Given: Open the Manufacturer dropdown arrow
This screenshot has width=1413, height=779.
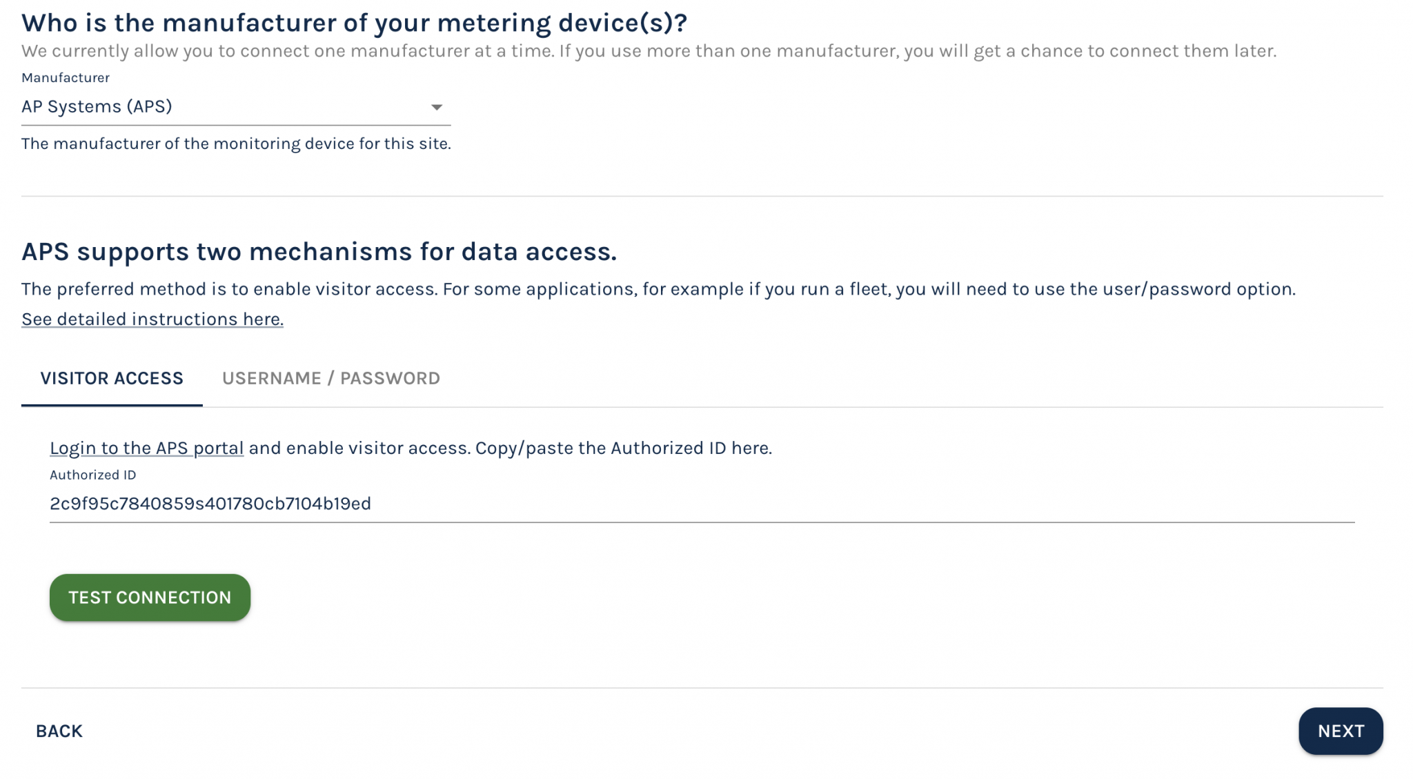Looking at the screenshot, I should 436,107.
